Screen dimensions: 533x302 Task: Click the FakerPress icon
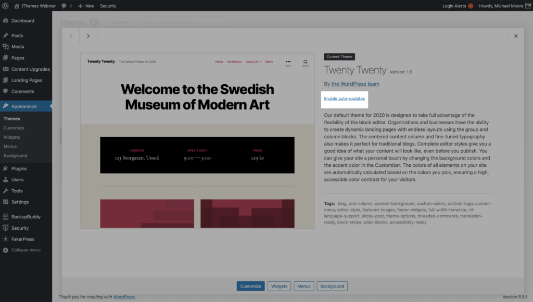tap(5, 239)
